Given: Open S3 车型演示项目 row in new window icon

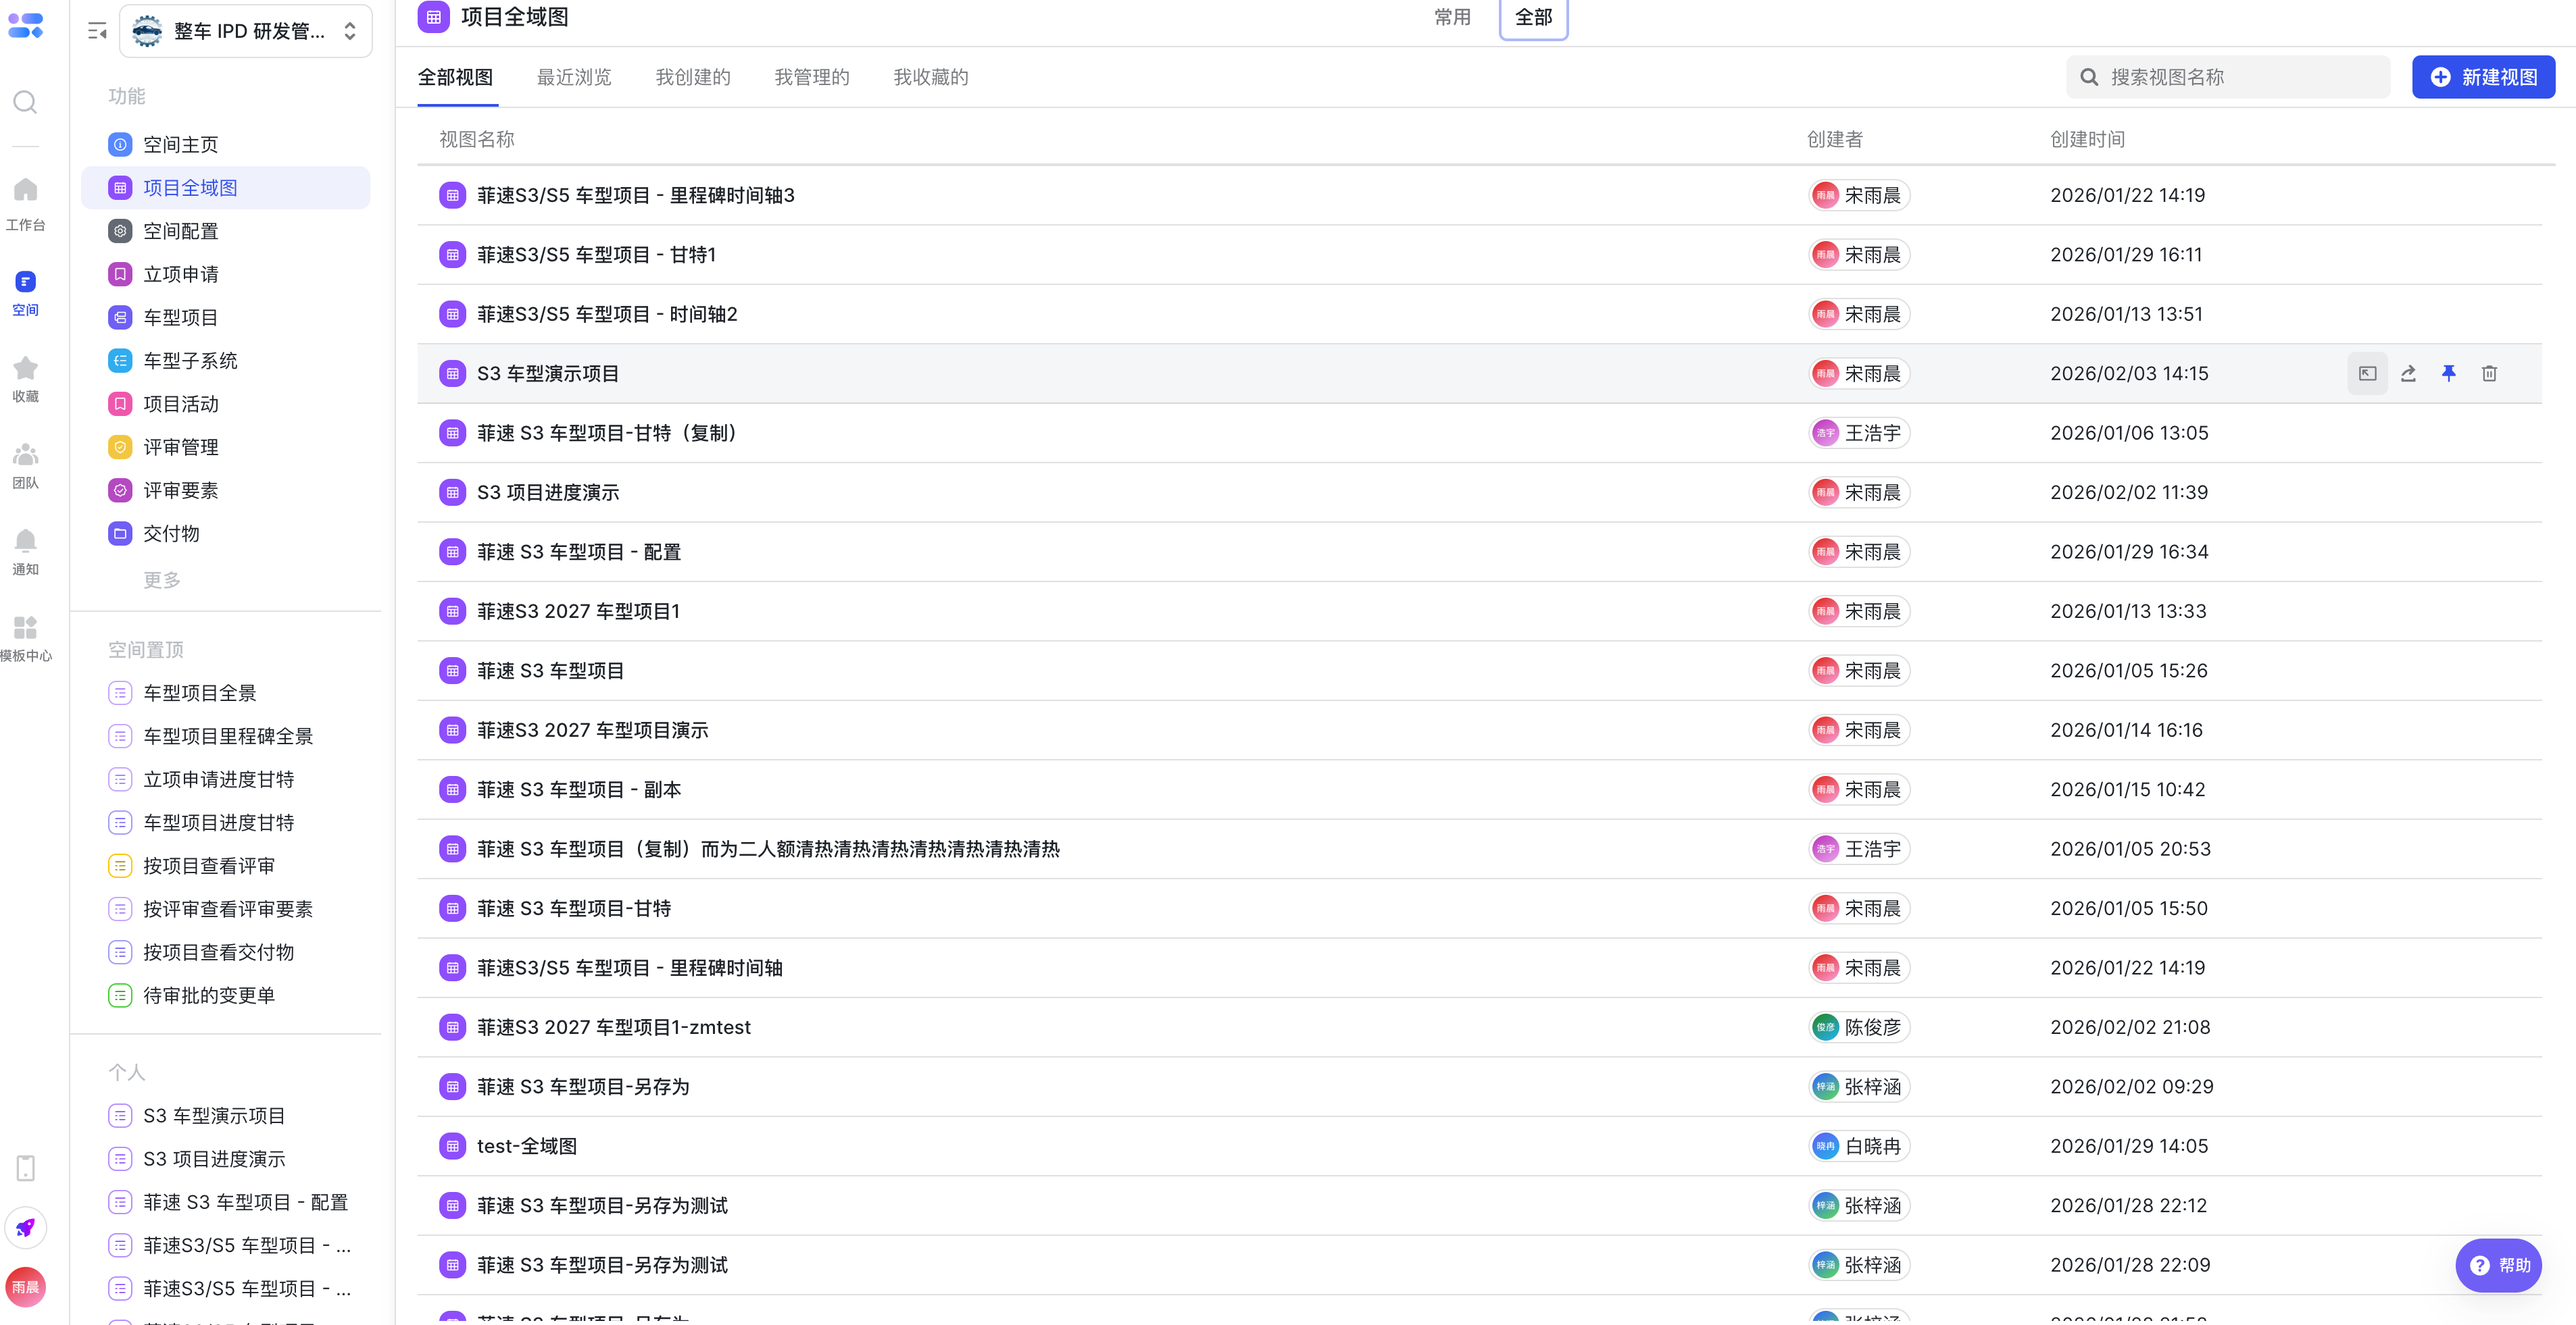Looking at the screenshot, I should point(2367,373).
